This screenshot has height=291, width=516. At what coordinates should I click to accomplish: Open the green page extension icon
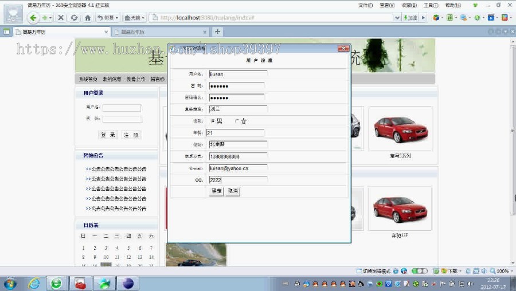[x=450, y=18]
